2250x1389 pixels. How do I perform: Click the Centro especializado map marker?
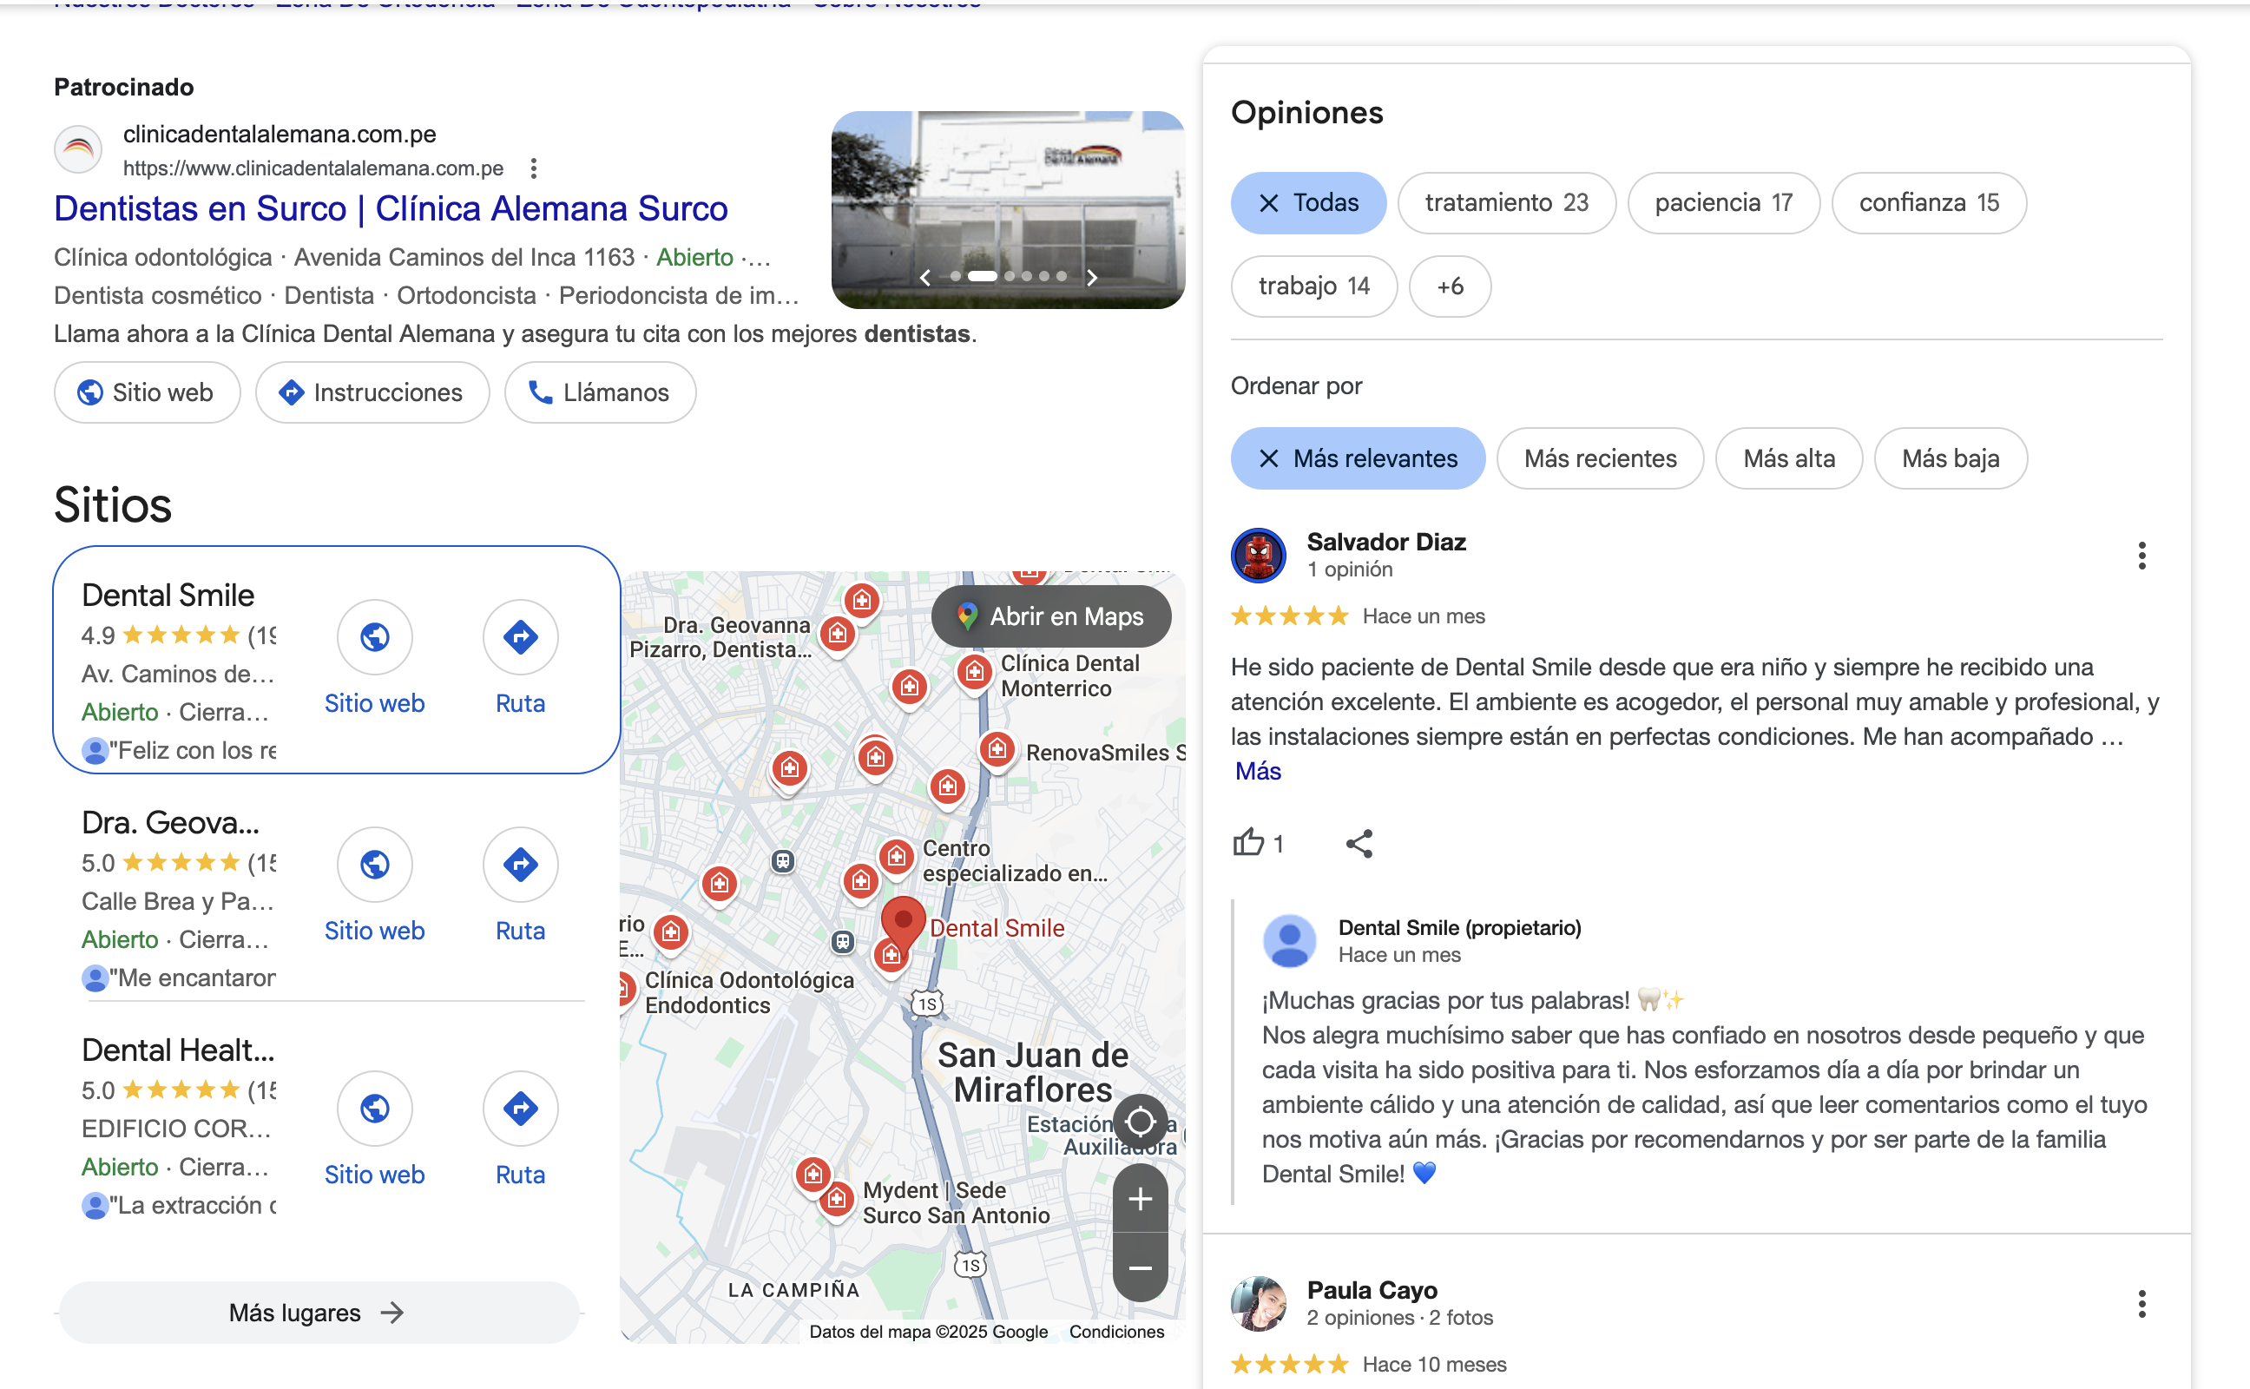[x=897, y=857]
